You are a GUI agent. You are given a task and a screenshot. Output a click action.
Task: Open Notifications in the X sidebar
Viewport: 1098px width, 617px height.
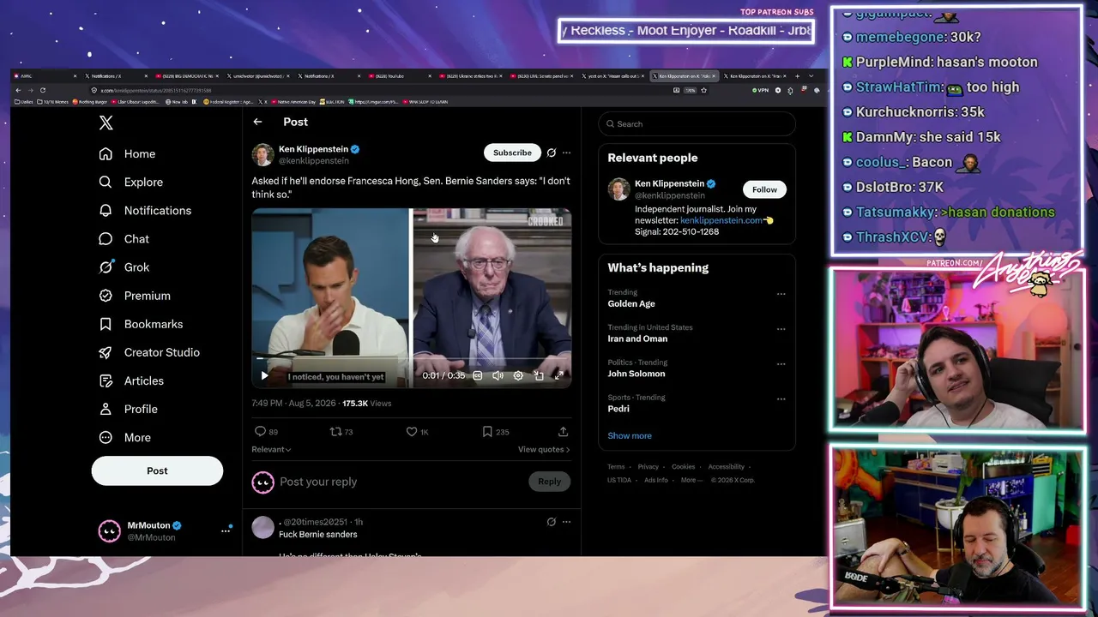145,211
